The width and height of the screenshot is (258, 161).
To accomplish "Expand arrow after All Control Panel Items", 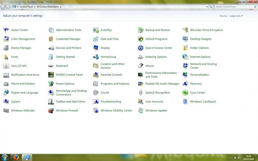I will (61, 7).
